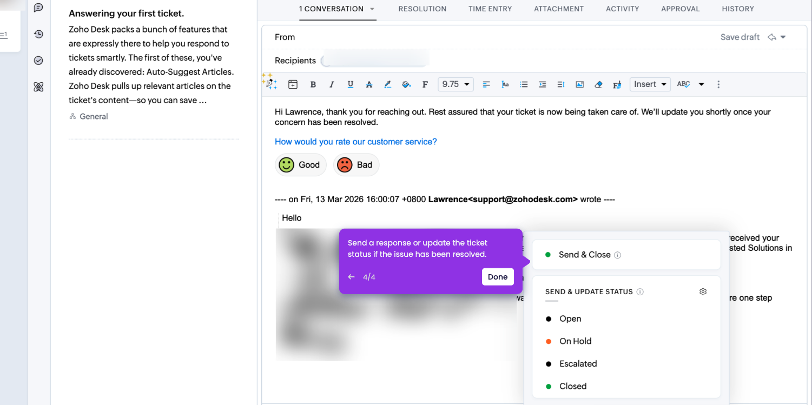The height and width of the screenshot is (405, 812).
Task: Click the font family F icon
Action: point(425,84)
